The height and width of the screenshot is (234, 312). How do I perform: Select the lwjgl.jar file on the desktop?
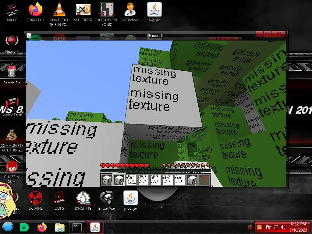pos(154,12)
